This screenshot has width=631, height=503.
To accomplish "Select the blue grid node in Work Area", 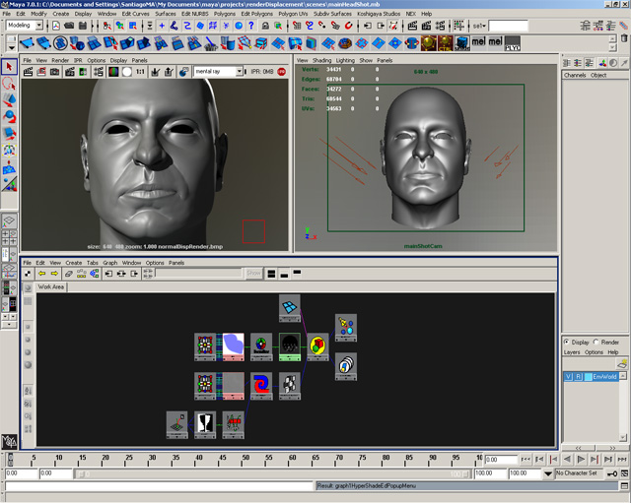I will [289, 306].
